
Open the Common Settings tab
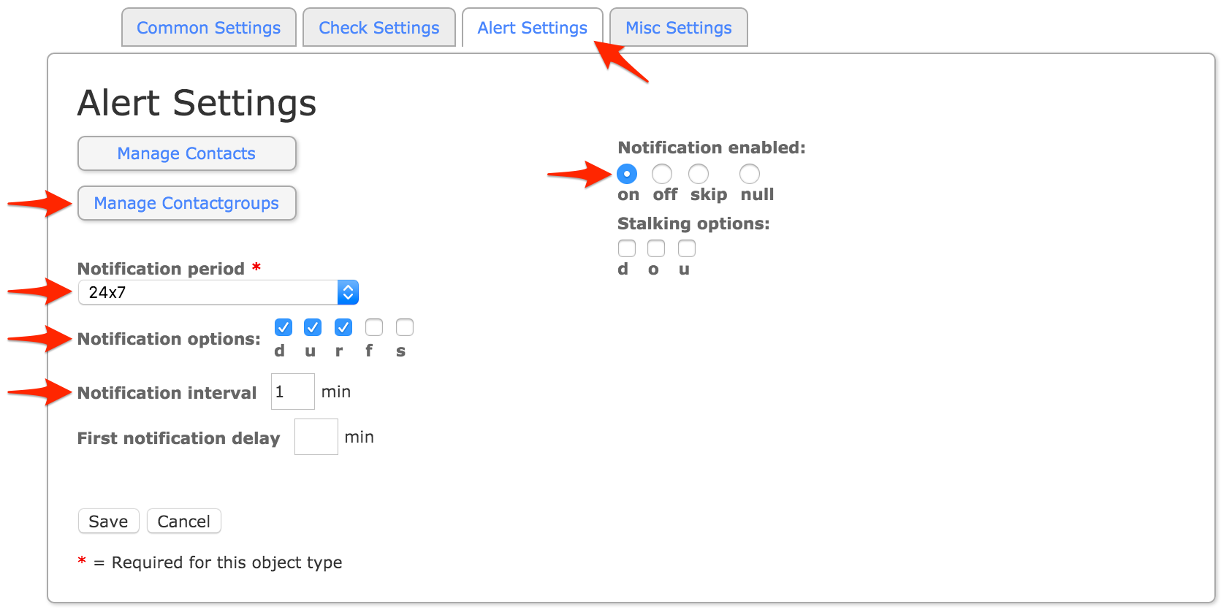[208, 28]
